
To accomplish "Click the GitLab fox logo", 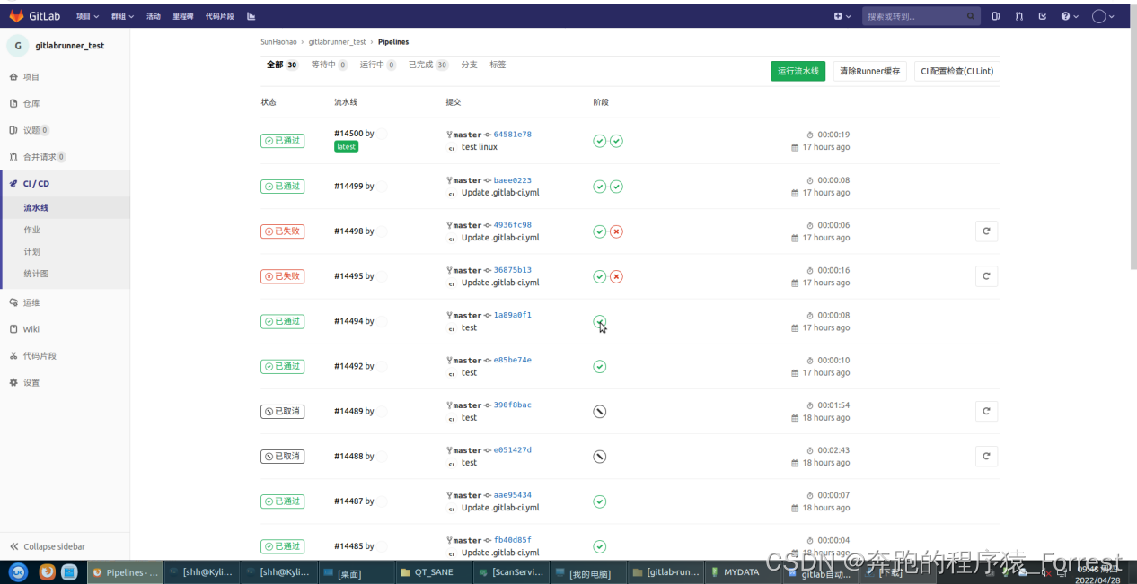I will click(16, 16).
